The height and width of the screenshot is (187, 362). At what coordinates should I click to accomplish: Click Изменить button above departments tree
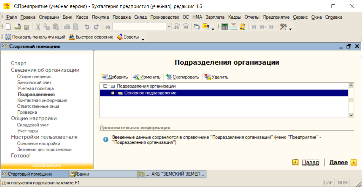click(x=147, y=77)
